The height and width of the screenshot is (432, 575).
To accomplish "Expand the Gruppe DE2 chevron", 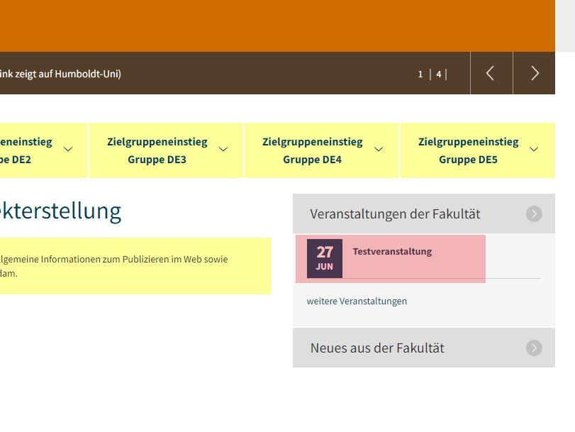I will [68, 149].
